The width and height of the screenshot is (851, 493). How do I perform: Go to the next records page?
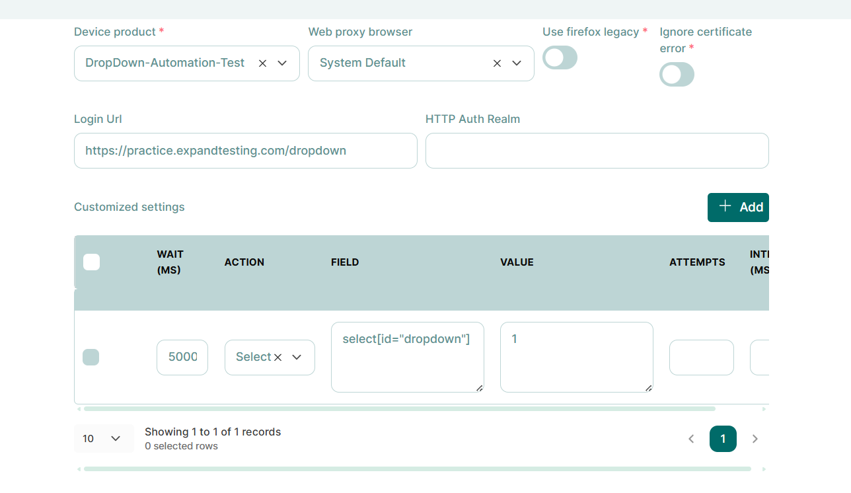[755, 439]
